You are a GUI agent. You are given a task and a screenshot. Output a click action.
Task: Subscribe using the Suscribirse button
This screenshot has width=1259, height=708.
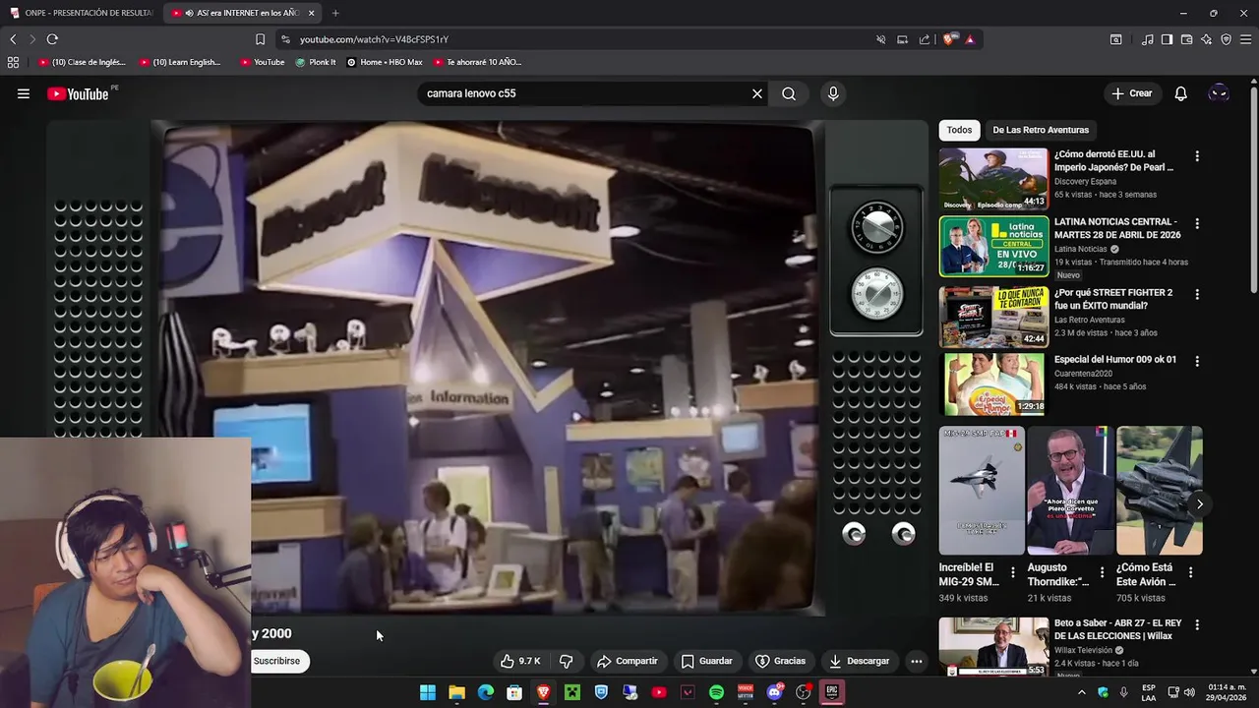click(x=276, y=661)
